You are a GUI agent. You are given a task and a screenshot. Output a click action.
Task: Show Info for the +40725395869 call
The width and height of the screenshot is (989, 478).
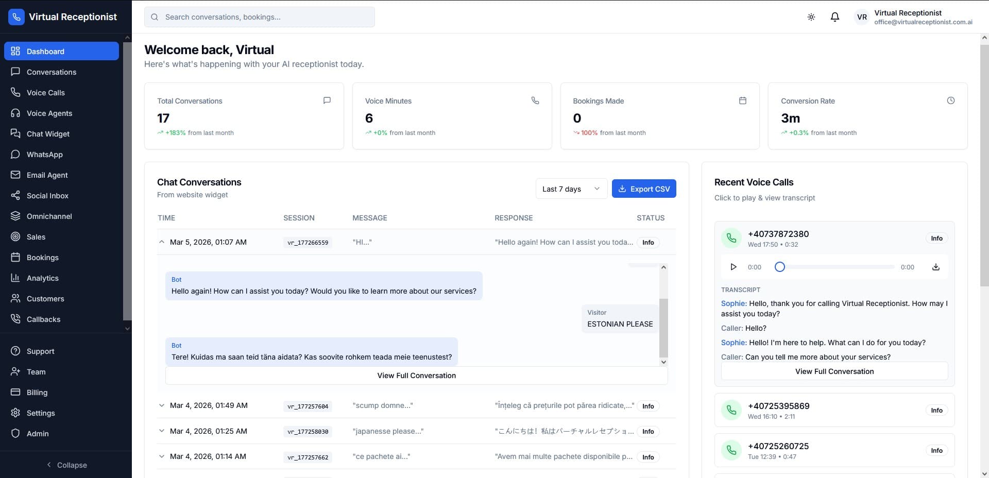936,410
